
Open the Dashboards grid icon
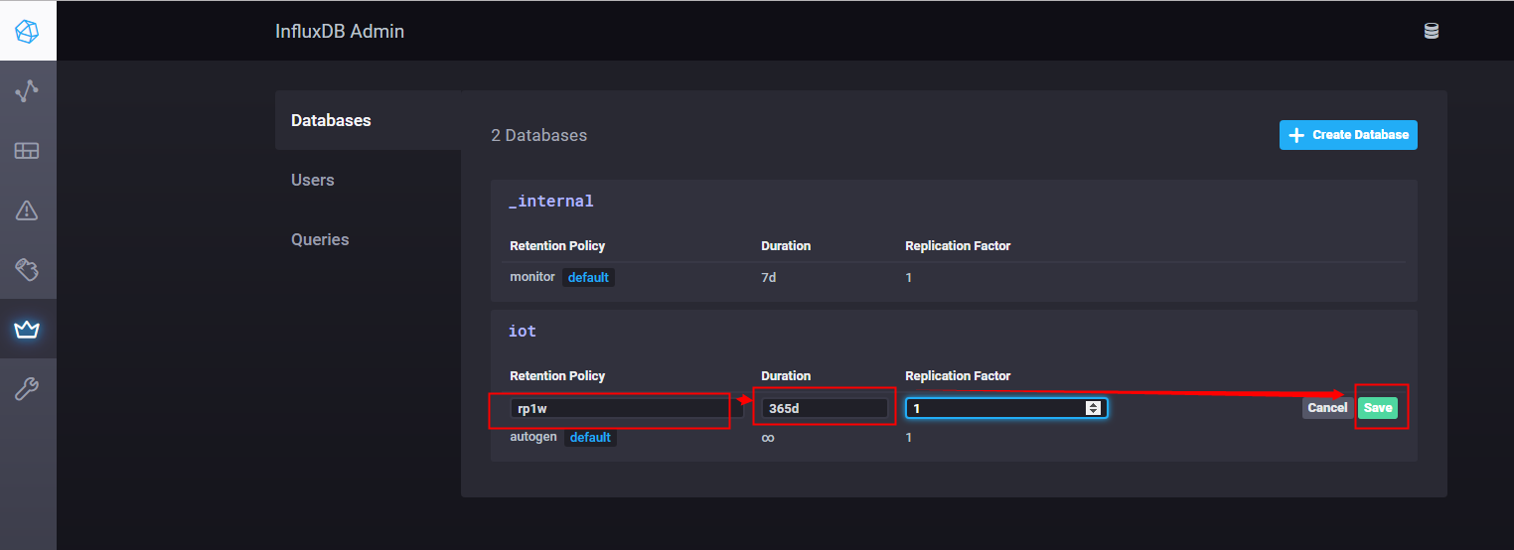click(x=28, y=151)
